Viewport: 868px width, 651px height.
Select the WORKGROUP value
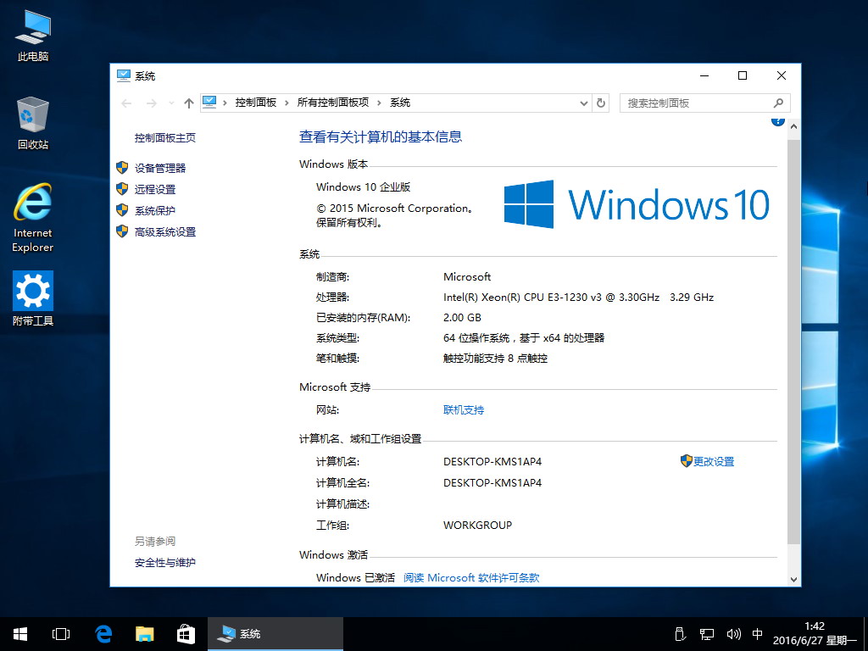[x=478, y=526]
